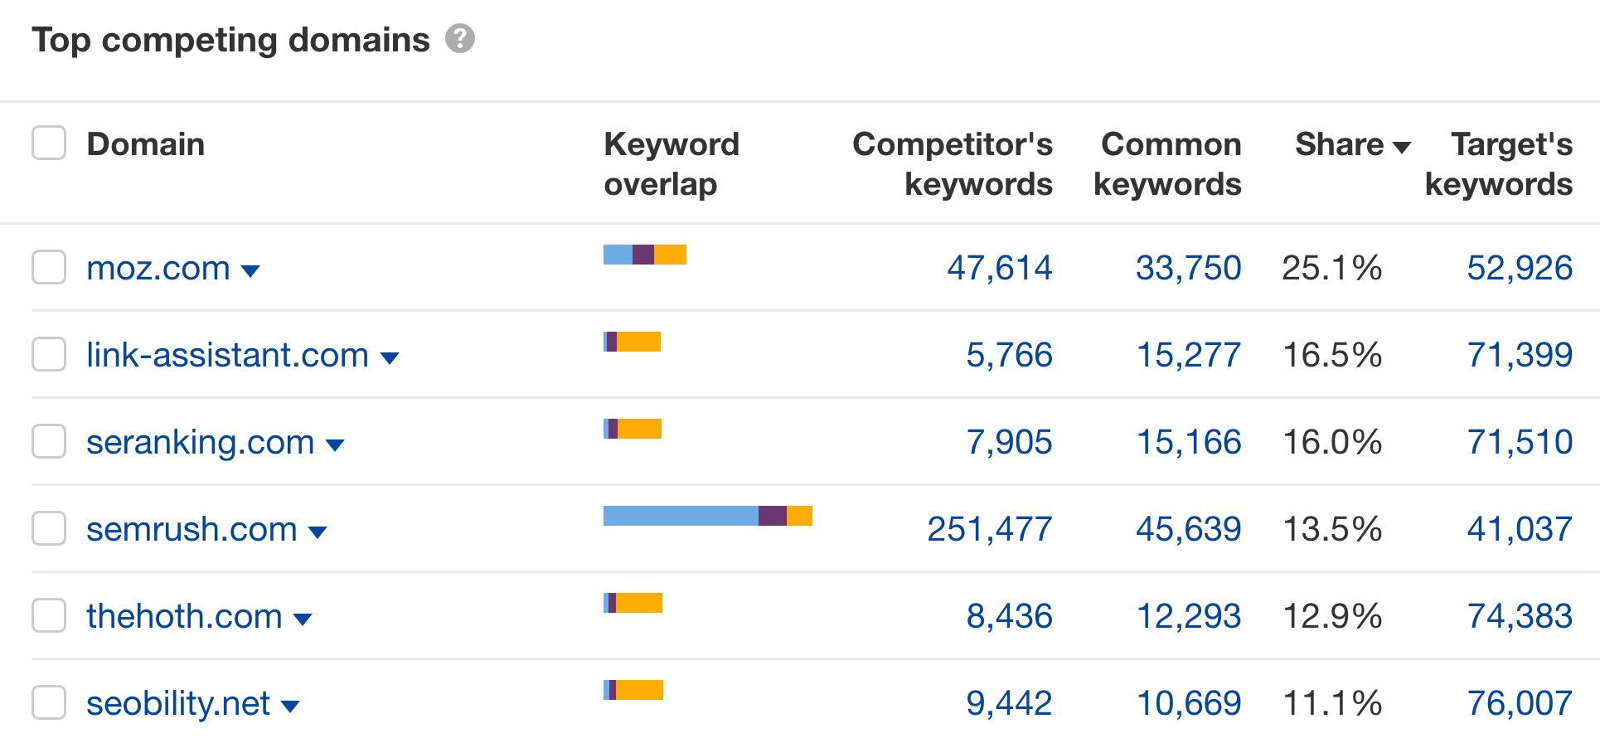Open the Top competing domains help tooltip

point(460,38)
